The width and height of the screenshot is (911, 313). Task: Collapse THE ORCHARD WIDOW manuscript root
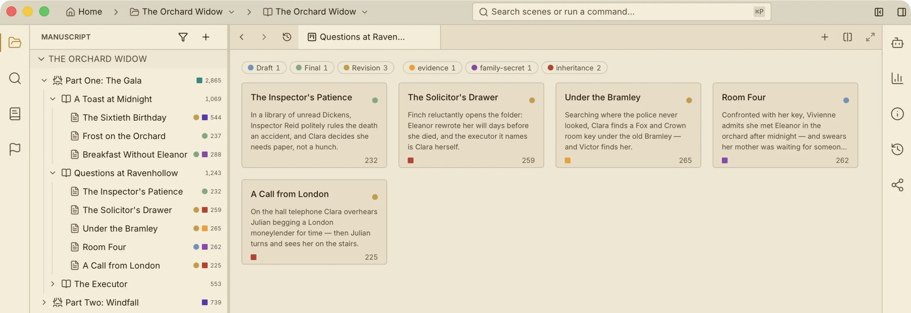pyautogui.click(x=41, y=59)
